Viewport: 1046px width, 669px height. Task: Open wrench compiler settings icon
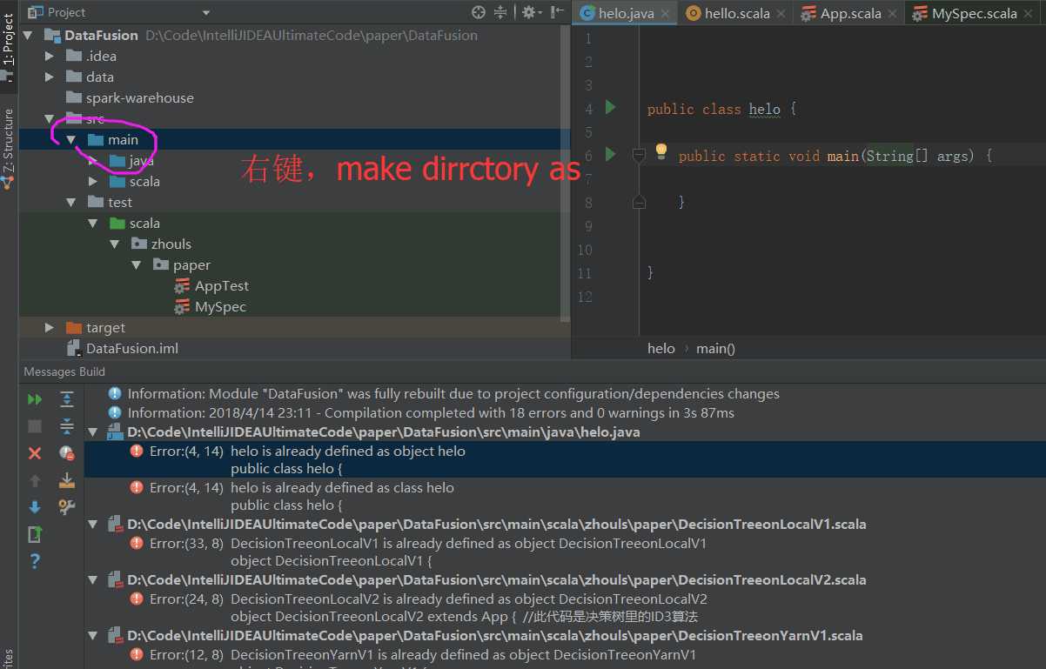(67, 507)
